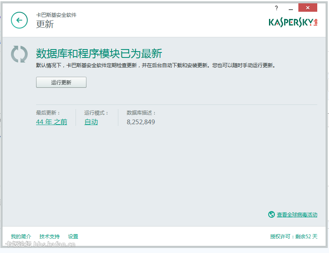Click the 数据库描述： label
This screenshot has height=253, width=329.
(x=141, y=113)
